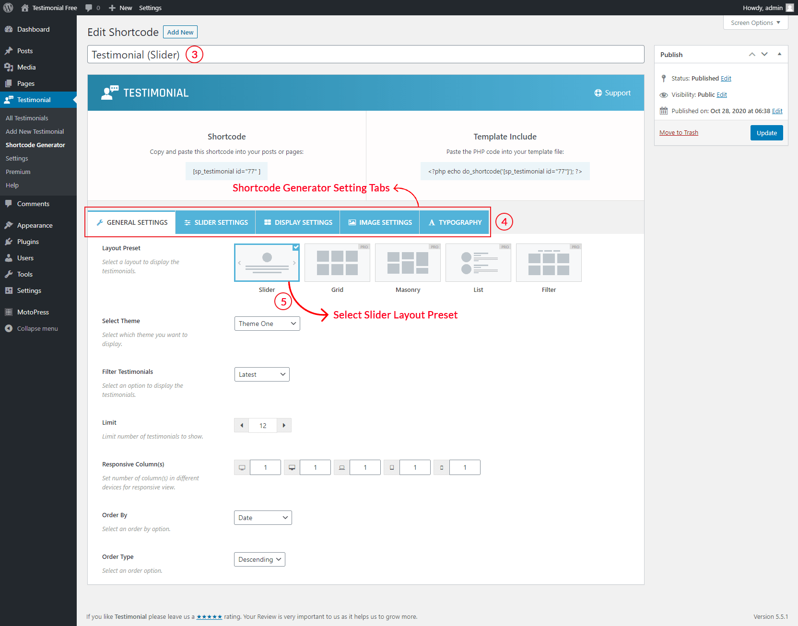Expand the Filter Testimonials Latest dropdown

click(x=262, y=374)
